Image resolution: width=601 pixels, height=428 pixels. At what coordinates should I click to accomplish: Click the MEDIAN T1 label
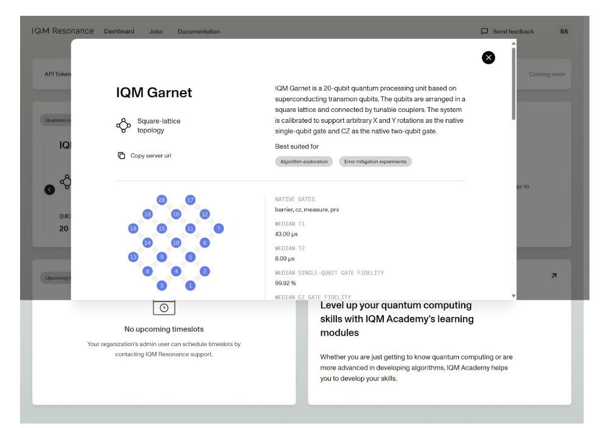(290, 224)
